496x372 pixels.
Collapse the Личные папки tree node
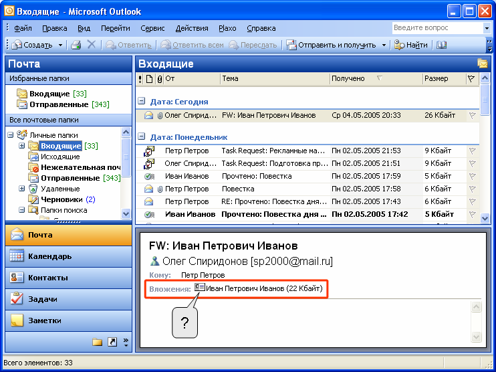(11, 135)
